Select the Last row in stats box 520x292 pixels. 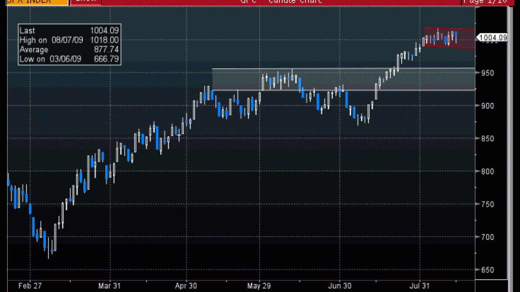pos(69,31)
